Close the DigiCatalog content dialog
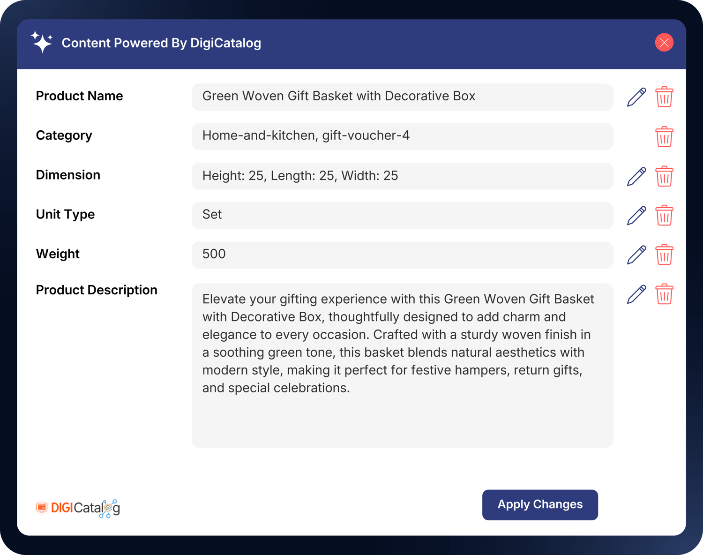This screenshot has width=703, height=555. 664,43
